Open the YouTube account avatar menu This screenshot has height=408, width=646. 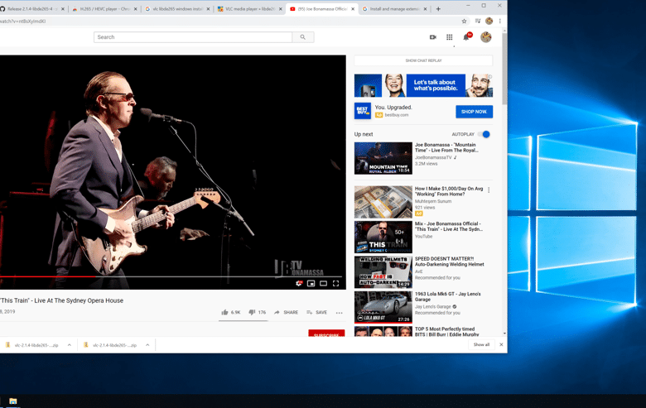point(485,37)
